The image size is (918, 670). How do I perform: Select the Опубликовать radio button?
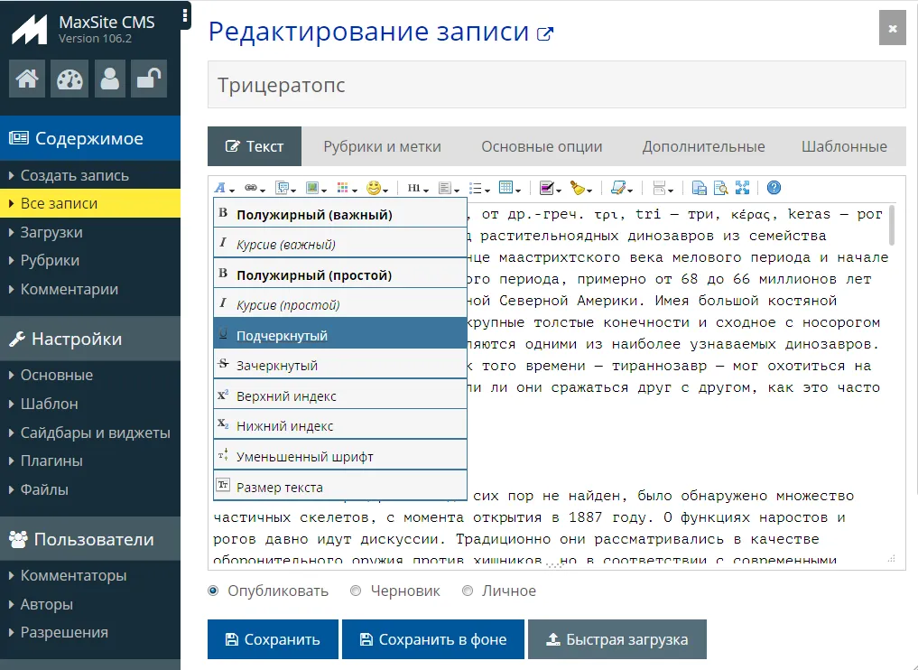pyautogui.click(x=212, y=590)
